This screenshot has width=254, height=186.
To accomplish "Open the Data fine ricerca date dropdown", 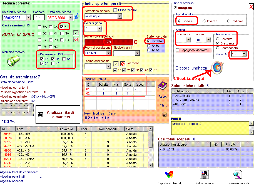I will [x=71, y=18].
